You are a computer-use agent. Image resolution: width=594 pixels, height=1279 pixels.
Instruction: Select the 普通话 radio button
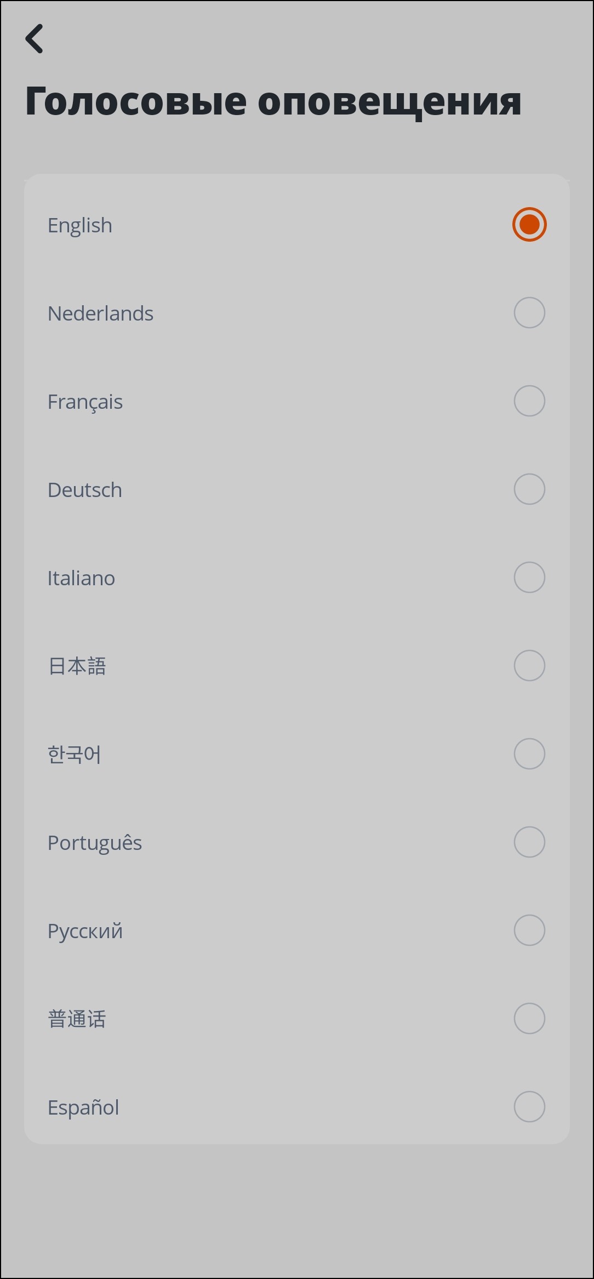[x=529, y=1019]
